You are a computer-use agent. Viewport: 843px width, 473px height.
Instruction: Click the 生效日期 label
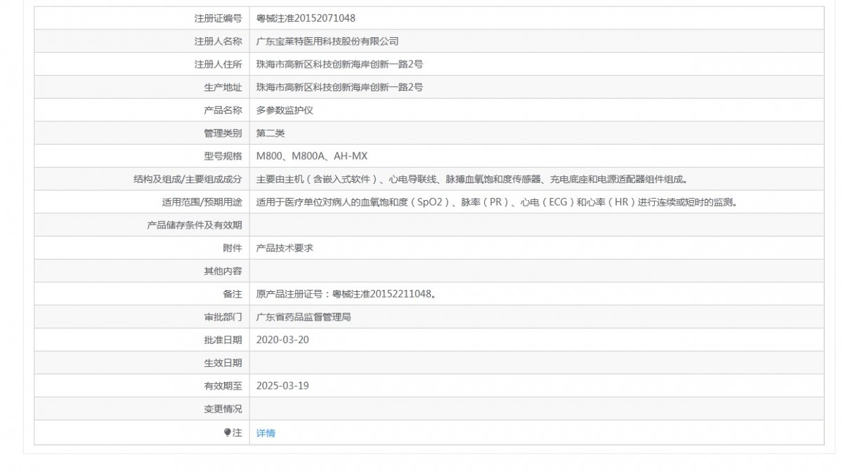coord(223,363)
